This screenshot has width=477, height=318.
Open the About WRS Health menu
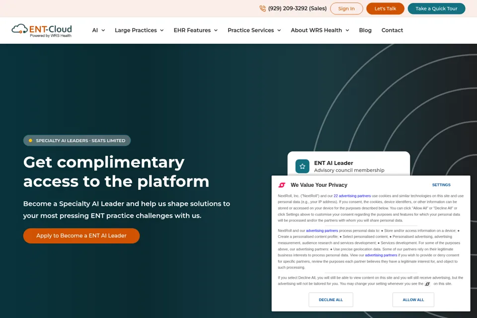click(317, 30)
